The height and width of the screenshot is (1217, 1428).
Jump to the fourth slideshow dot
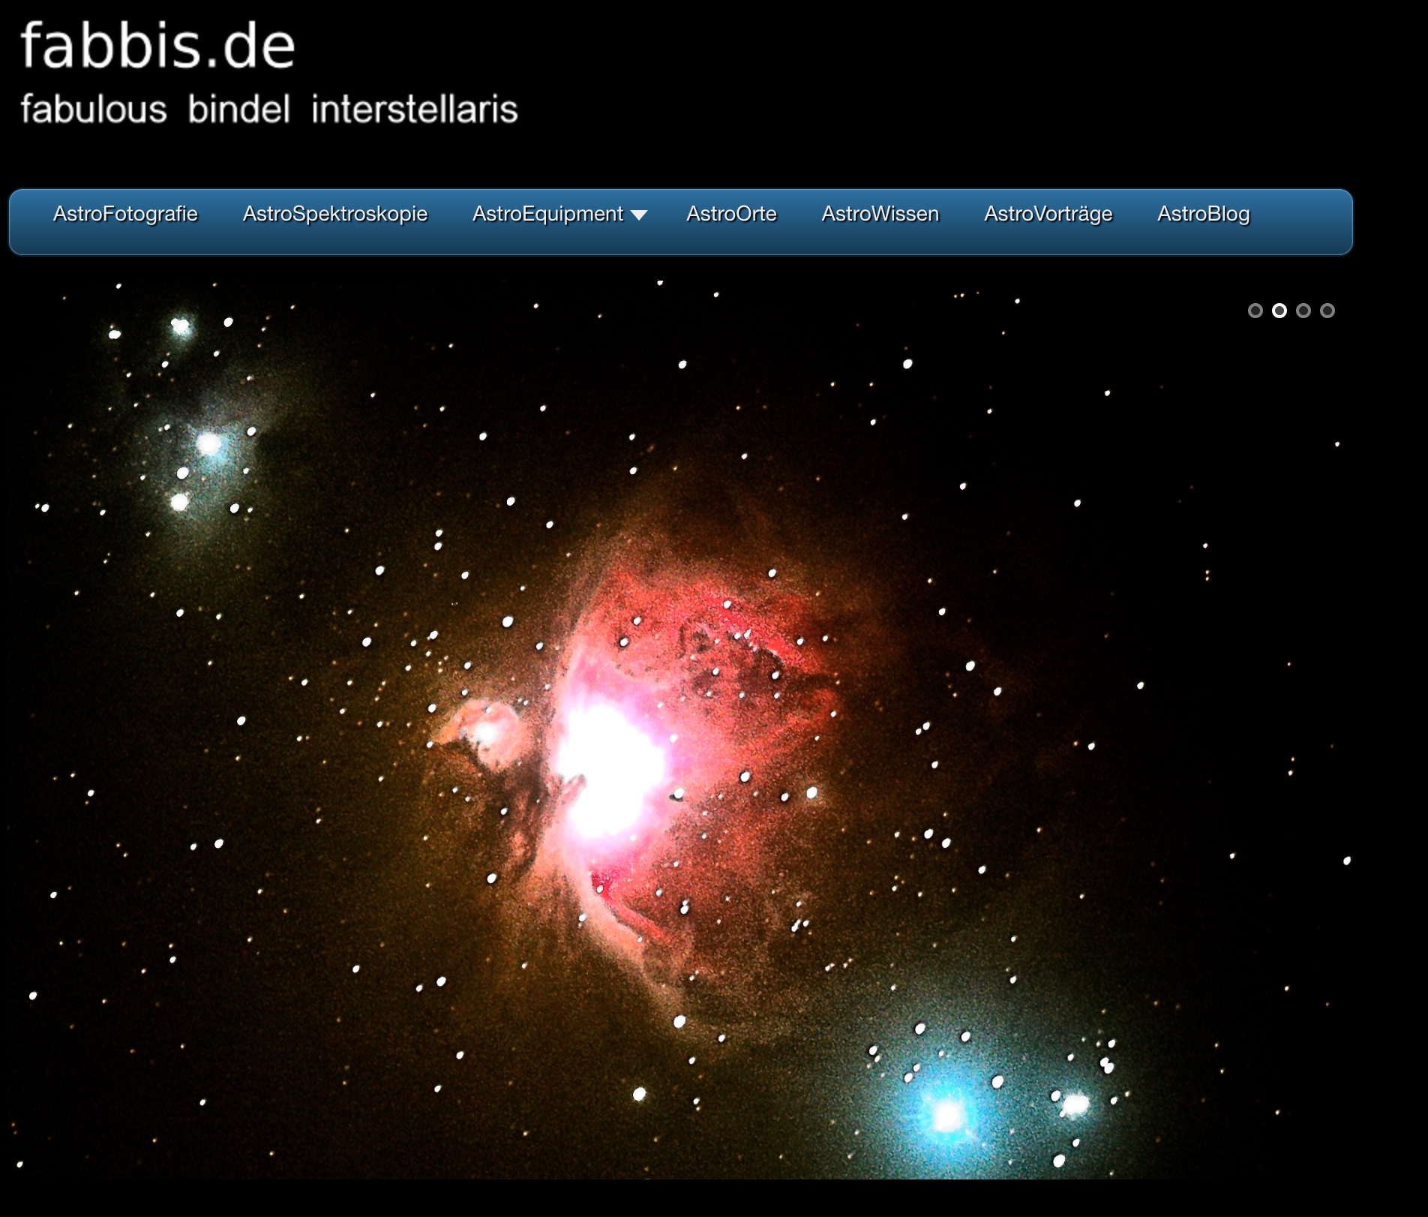click(x=1327, y=311)
